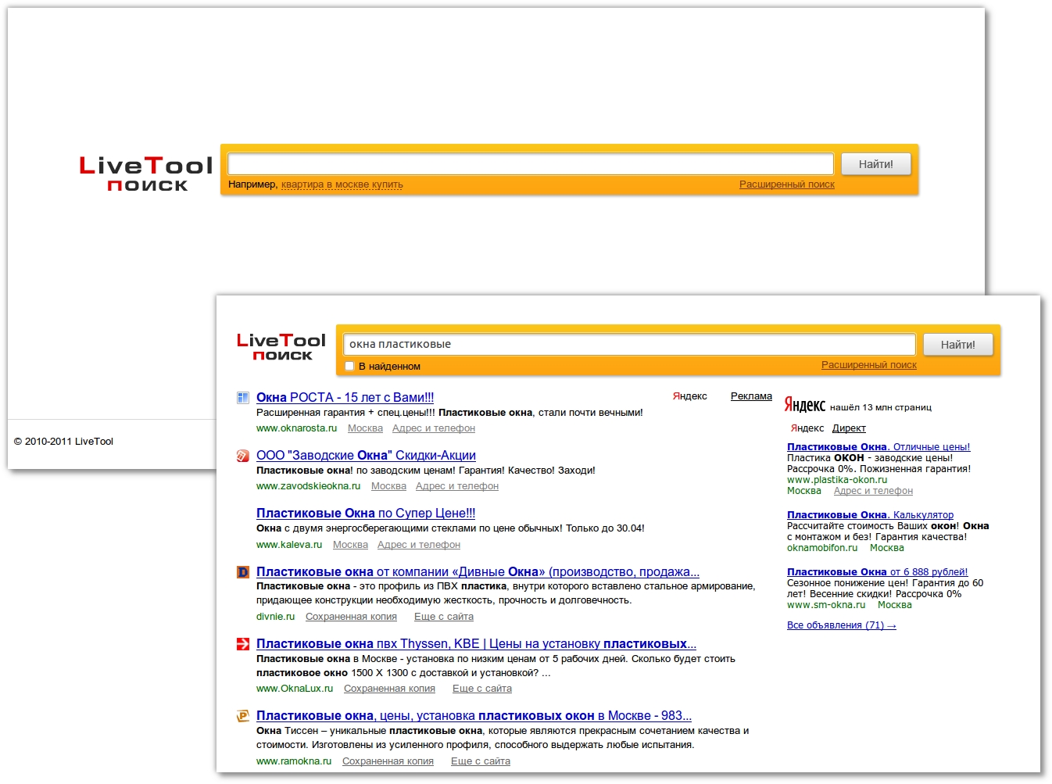Click Адрес и телефон under www.kaleva.ru
This screenshot has width=1052, height=784.
pyautogui.click(x=419, y=545)
